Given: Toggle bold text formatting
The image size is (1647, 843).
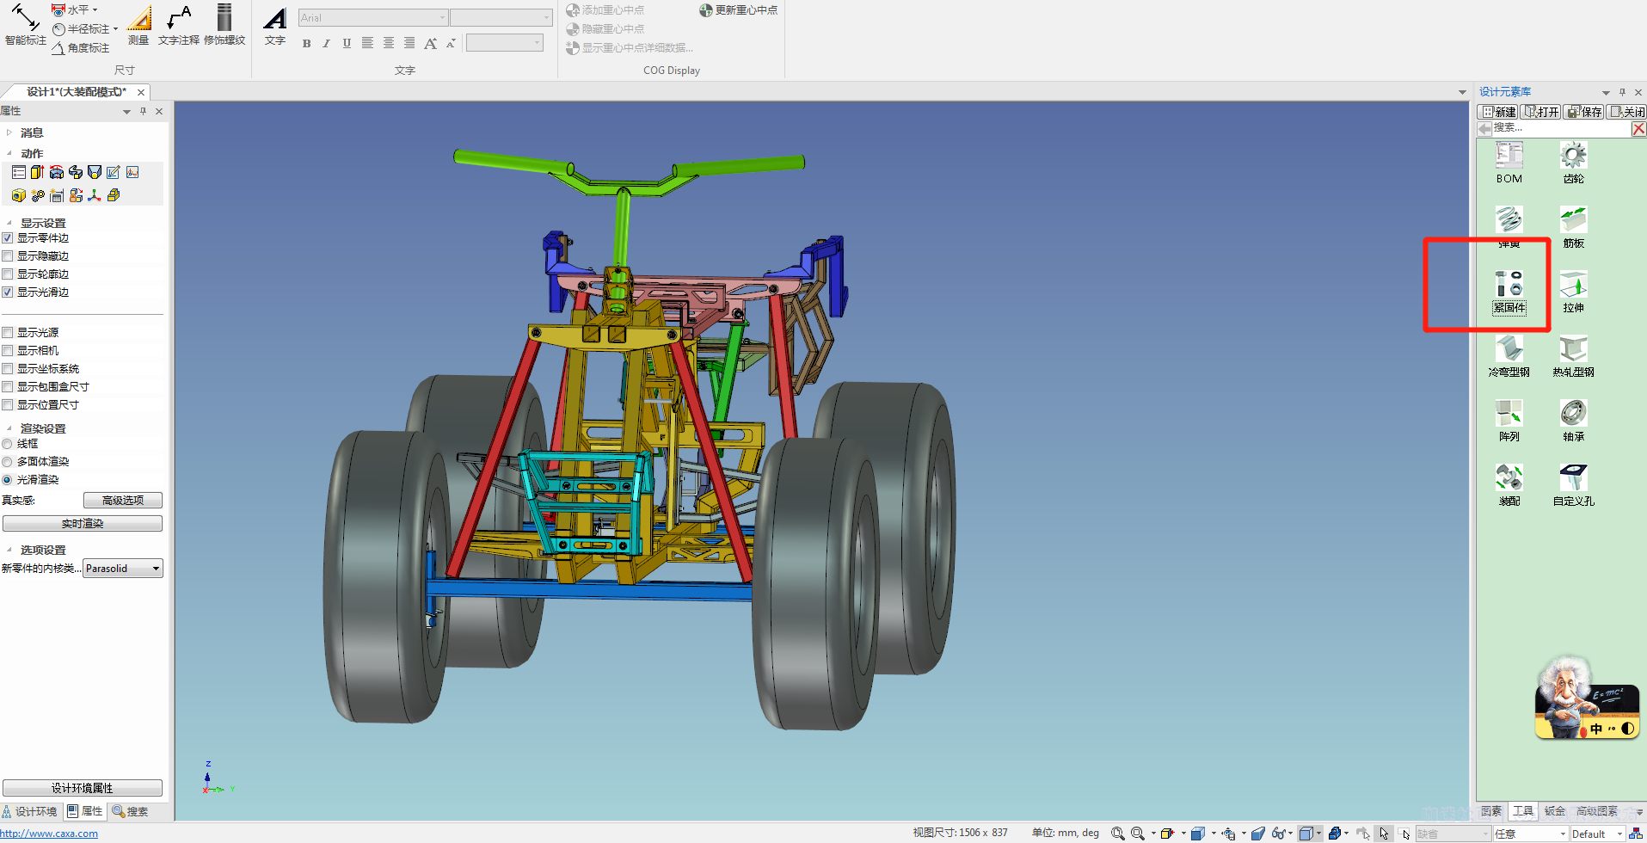Looking at the screenshot, I should coord(307,43).
